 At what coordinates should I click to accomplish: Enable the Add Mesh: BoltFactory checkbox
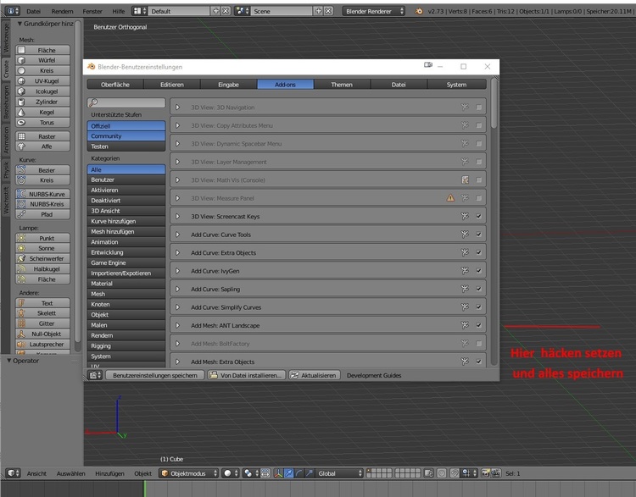tap(479, 344)
